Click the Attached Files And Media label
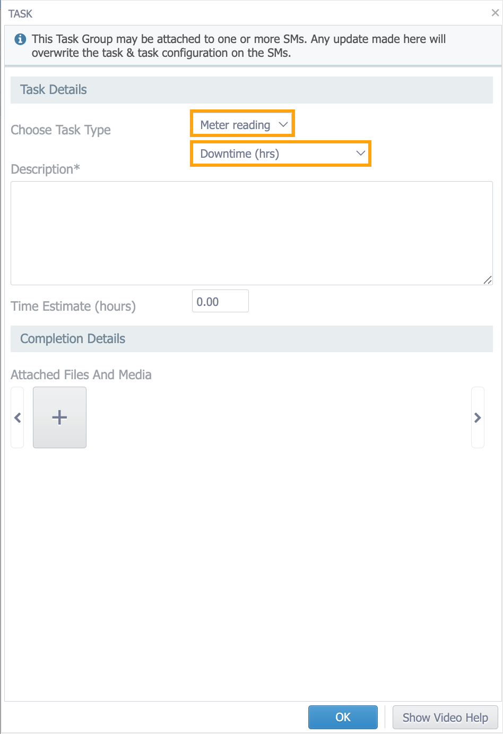Screen dimensions: 503x734 pos(81,375)
